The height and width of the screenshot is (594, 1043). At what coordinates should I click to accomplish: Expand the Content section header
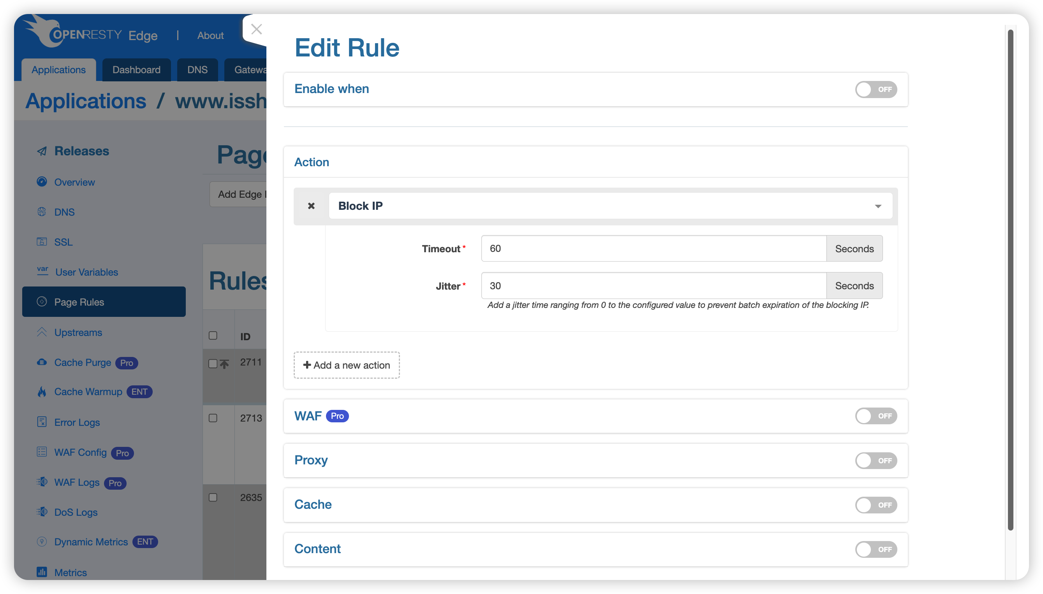coord(317,549)
